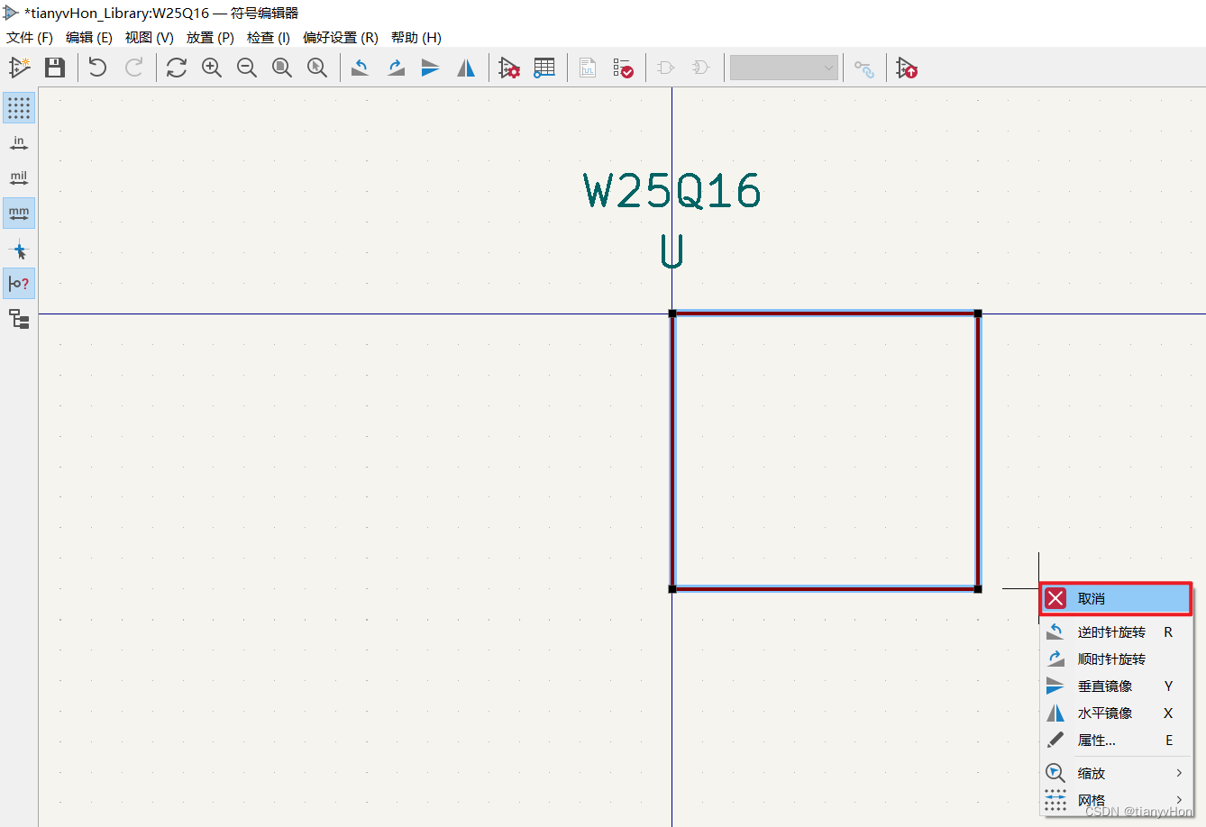Open symbol properties with gear icon
The height and width of the screenshot is (827, 1206).
(x=509, y=68)
